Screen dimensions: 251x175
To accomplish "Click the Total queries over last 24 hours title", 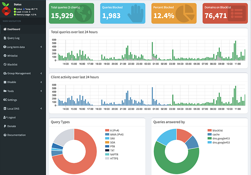I will pos(74,32).
